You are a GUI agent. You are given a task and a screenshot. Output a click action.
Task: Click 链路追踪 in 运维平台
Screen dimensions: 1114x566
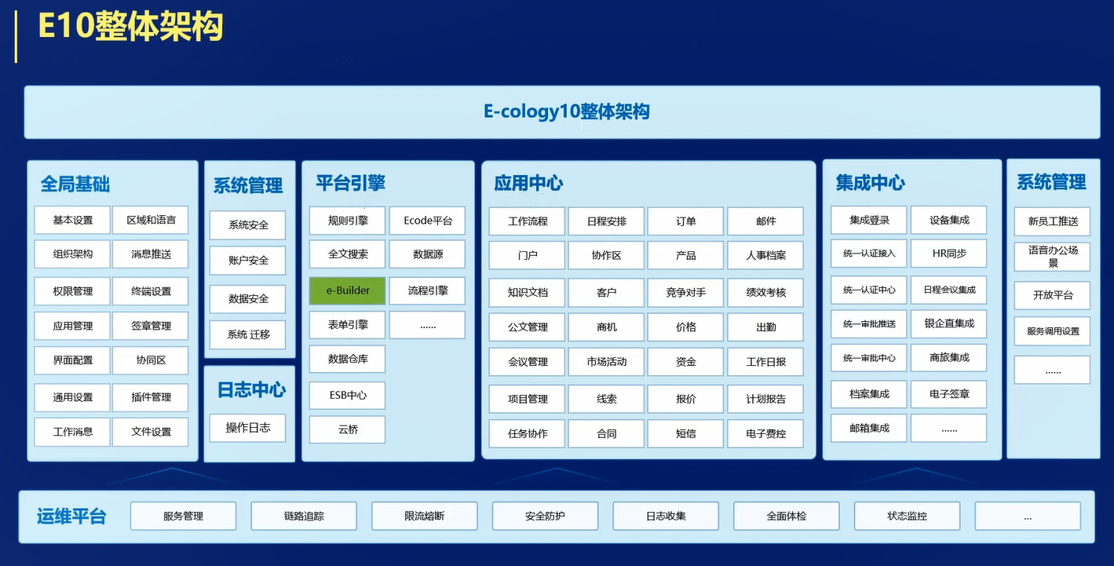[x=304, y=516]
